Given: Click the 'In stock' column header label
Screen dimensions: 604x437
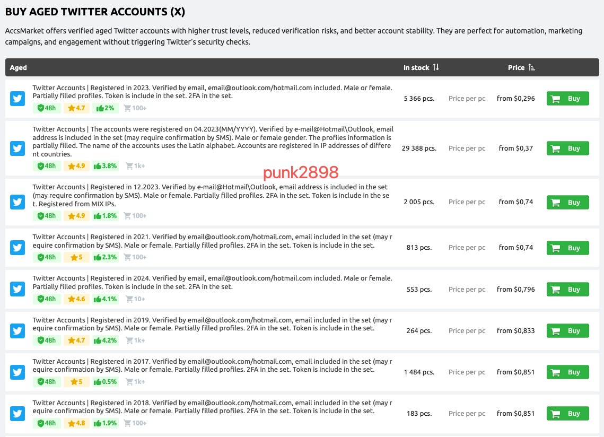Looking at the screenshot, I should (x=416, y=67).
